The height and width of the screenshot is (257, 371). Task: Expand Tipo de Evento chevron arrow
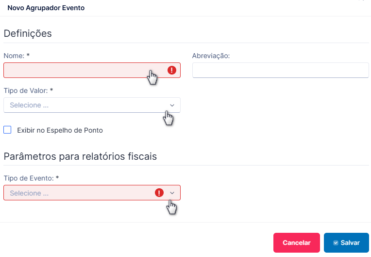point(172,193)
